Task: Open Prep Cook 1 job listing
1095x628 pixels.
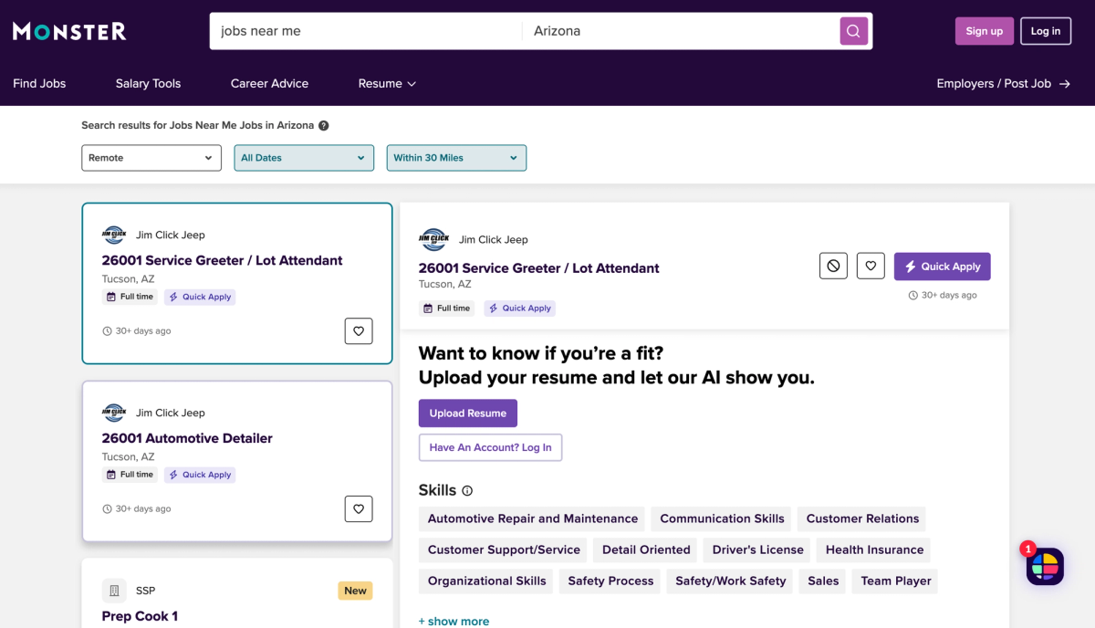Action: coord(140,617)
